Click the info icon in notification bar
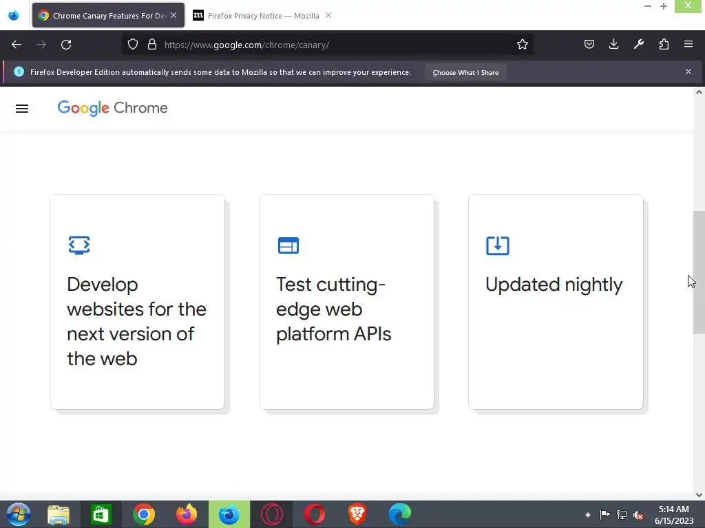705x528 pixels. point(19,71)
